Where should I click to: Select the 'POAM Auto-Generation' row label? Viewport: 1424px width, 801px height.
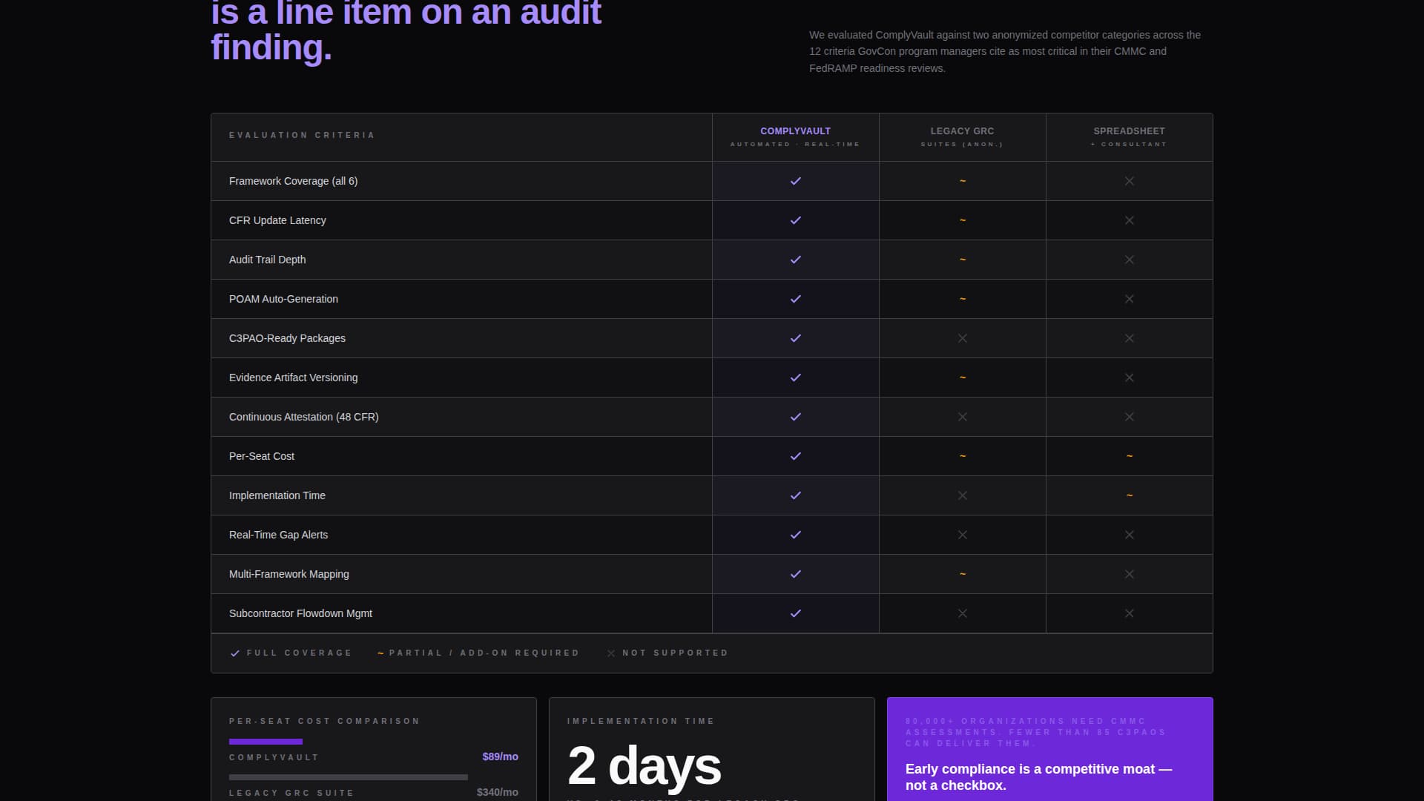tap(283, 299)
